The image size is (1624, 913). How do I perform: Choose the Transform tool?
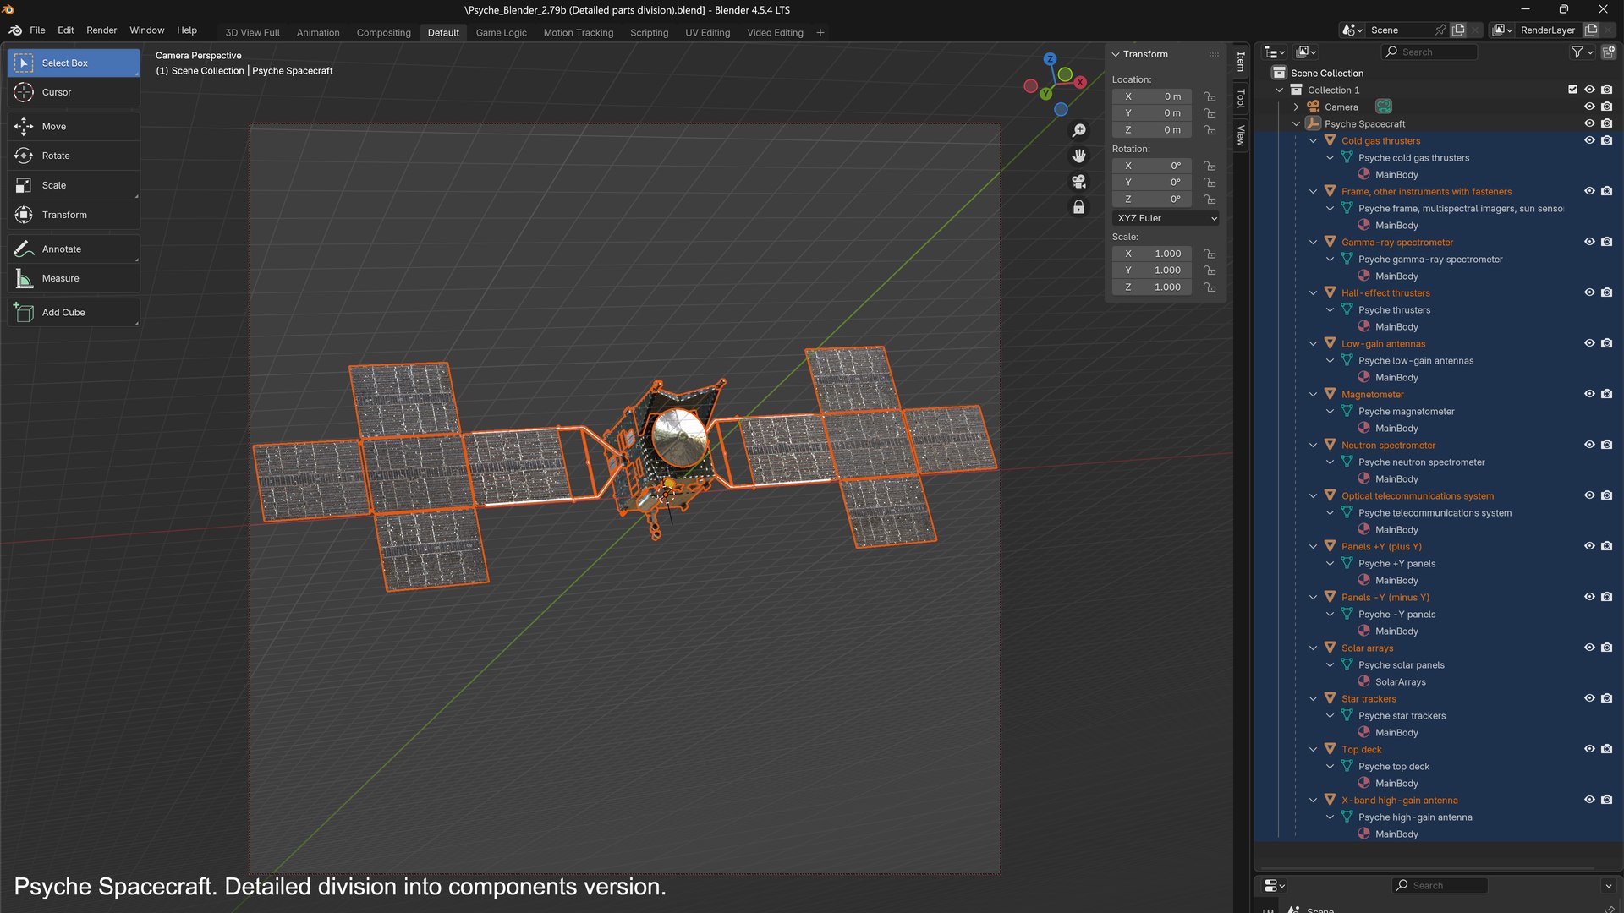coord(74,215)
